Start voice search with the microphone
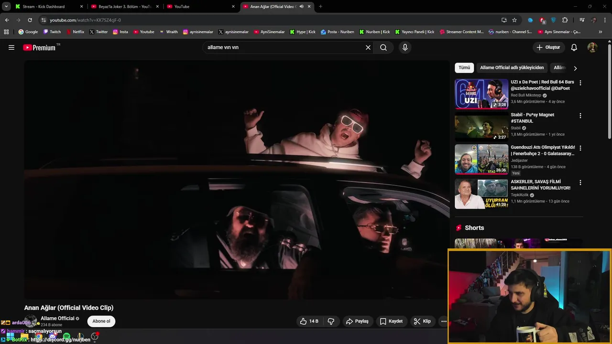This screenshot has width=612, height=344. pyautogui.click(x=405, y=47)
